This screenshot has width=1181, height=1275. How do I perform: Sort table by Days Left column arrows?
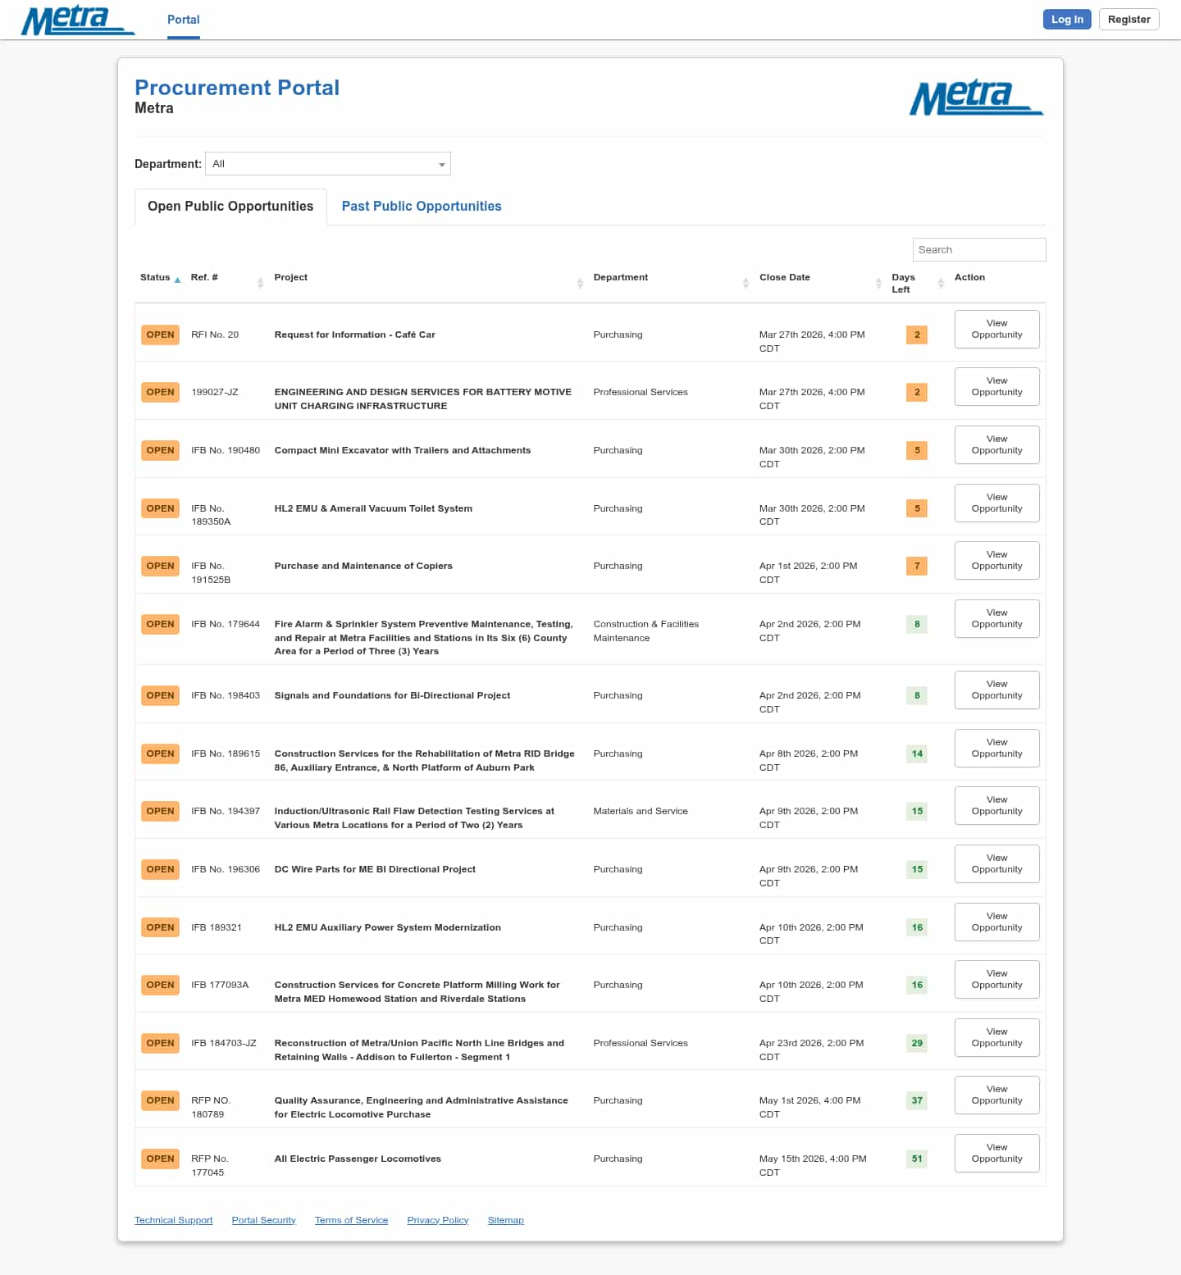tap(941, 283)
